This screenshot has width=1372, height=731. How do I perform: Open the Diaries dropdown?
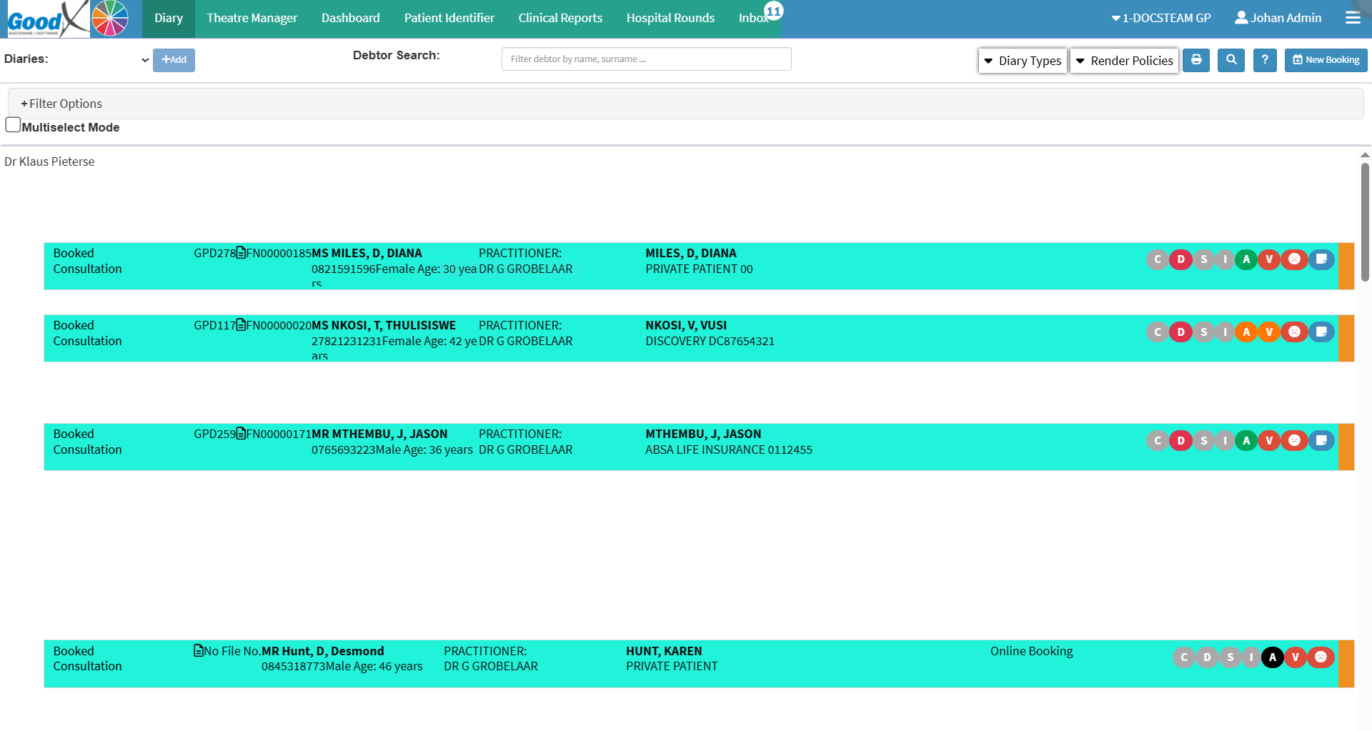pos(100,60)
